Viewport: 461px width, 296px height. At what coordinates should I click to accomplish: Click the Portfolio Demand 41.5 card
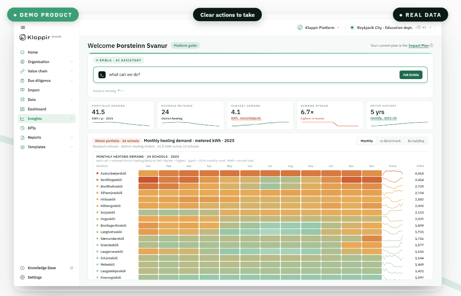121,115
